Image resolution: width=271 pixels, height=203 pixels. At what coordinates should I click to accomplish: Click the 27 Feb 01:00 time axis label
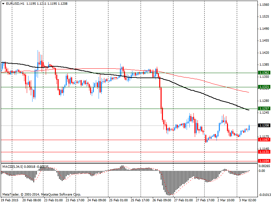[184, 200]
